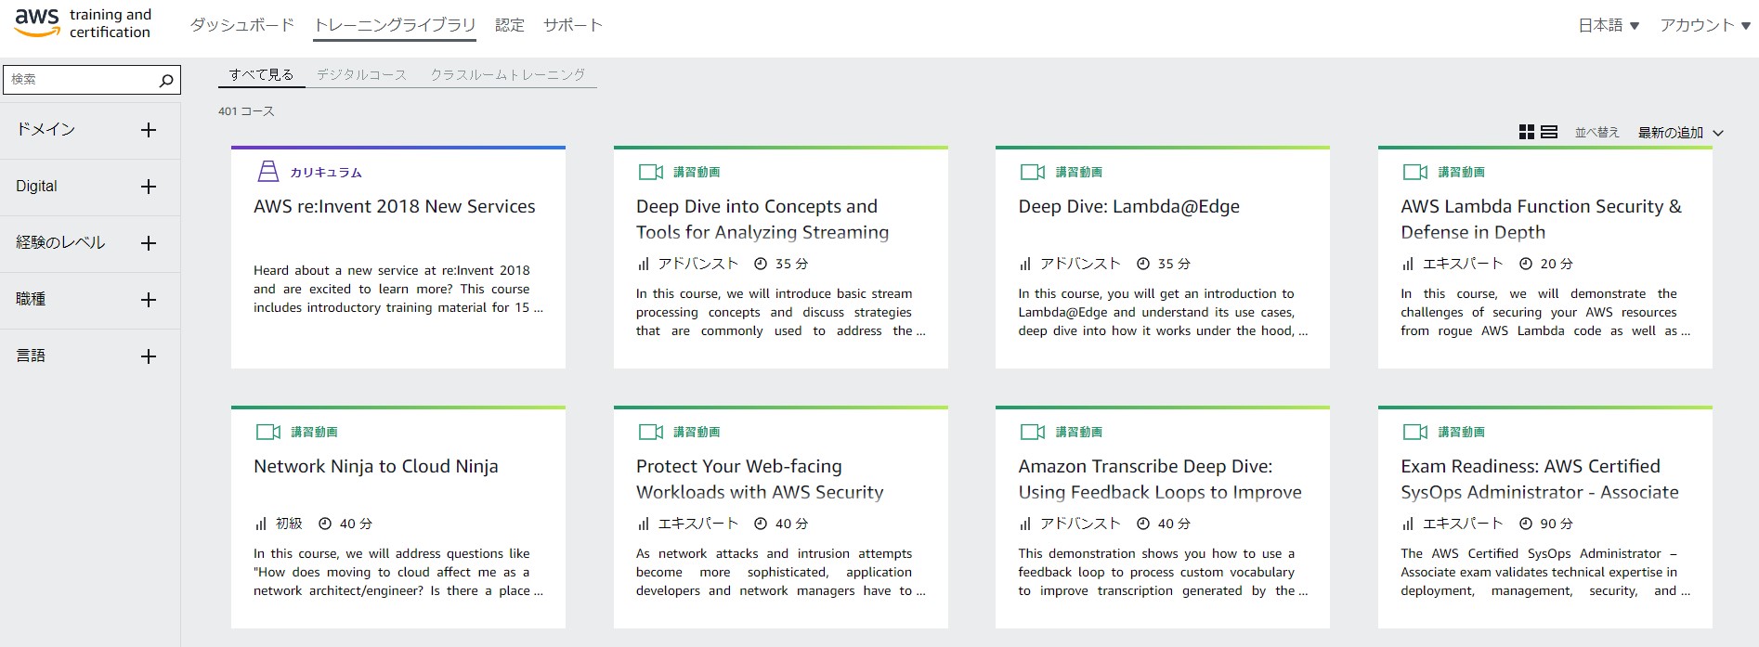Open AWS re:Invent 2018 New Services course
The width and height of the screenshot is (1759, 647).
395,206
